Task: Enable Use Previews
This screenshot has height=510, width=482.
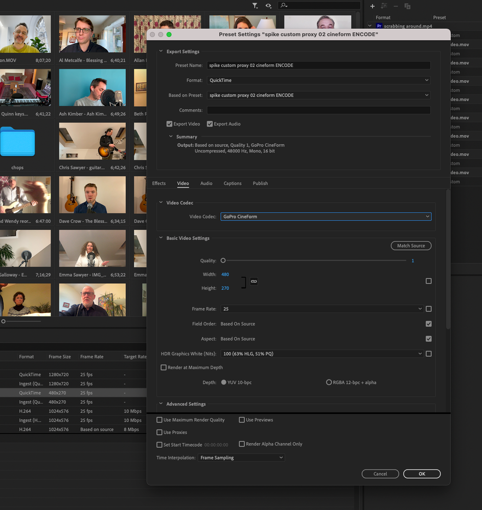Action: [242, 420]
